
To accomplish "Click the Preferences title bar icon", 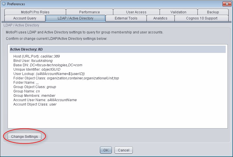I will tap(3, 4).
